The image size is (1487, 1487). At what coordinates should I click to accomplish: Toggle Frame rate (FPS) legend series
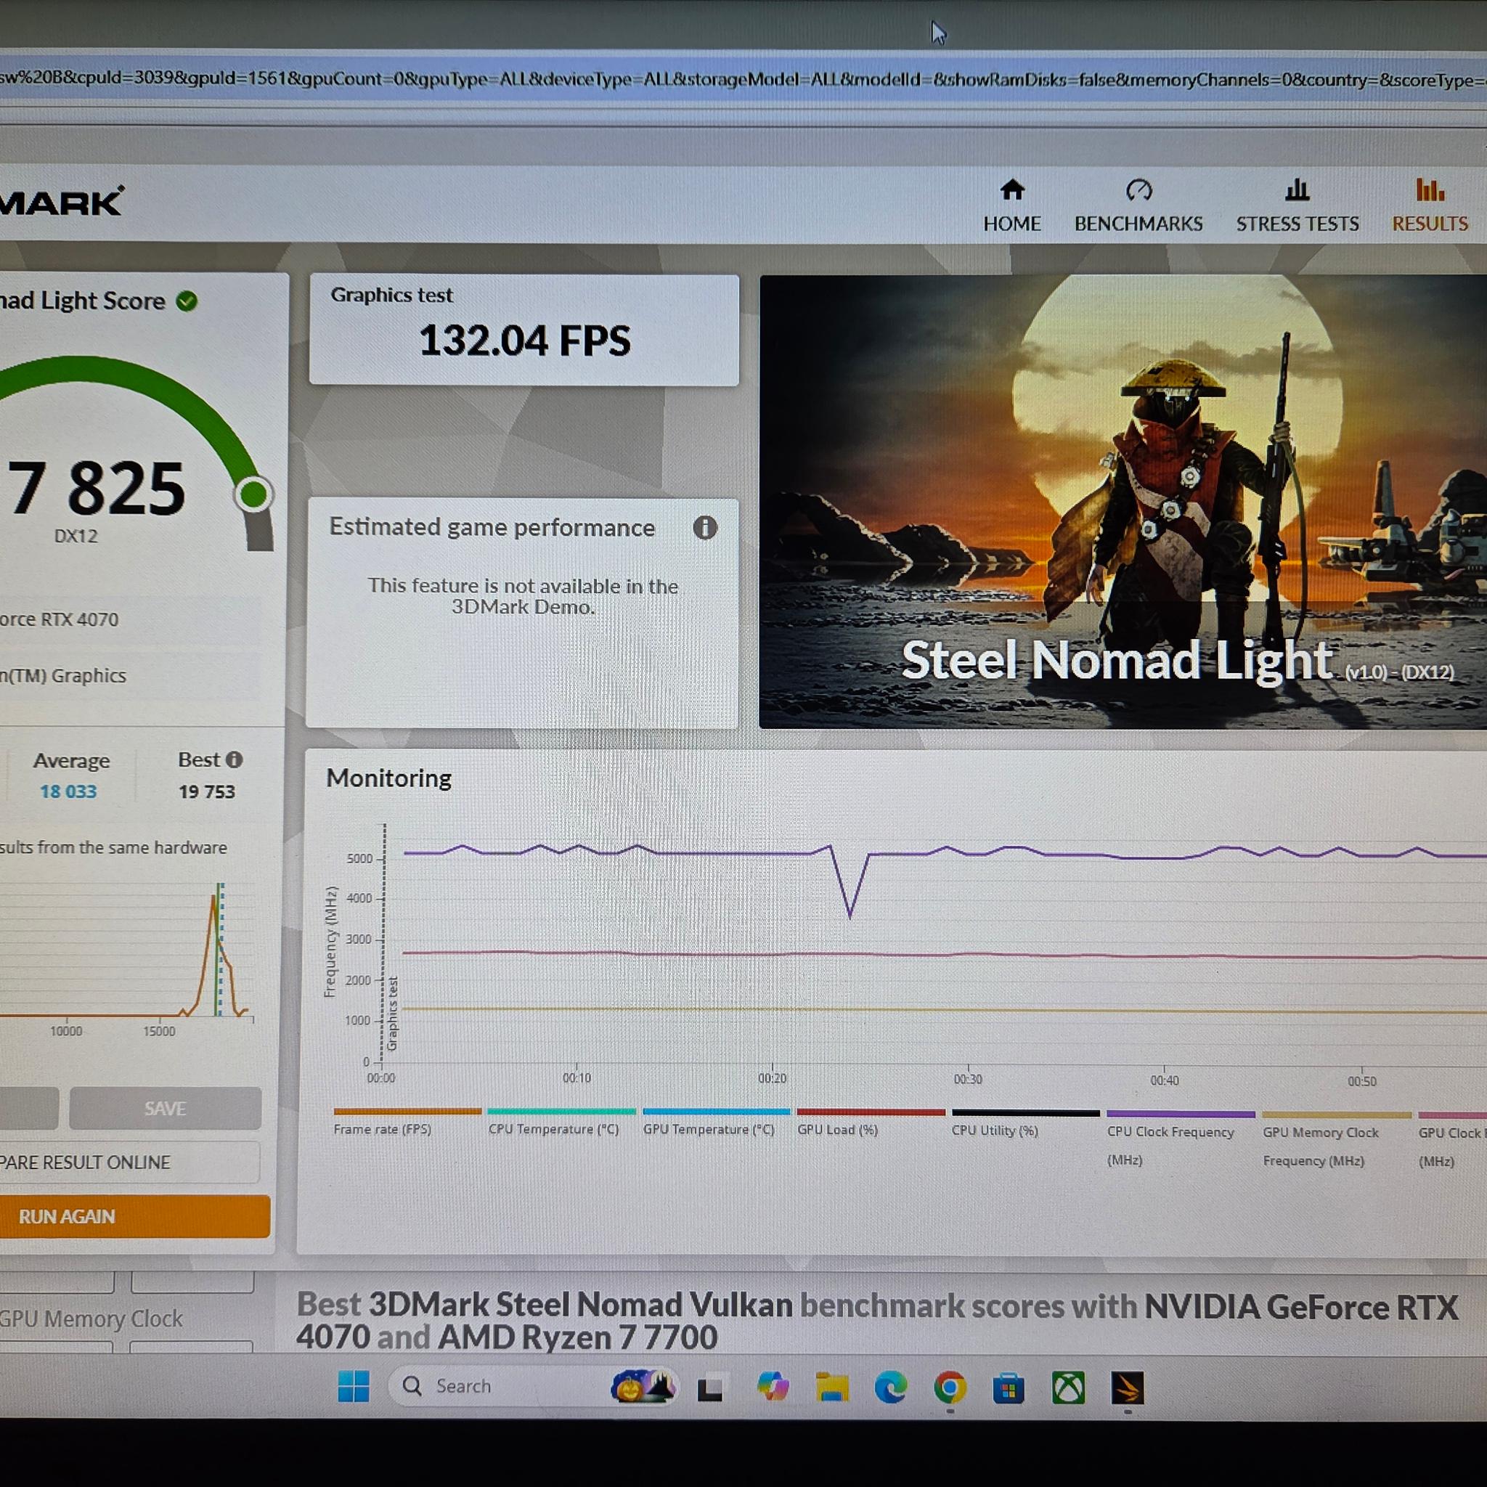[x=407, y=1121]
